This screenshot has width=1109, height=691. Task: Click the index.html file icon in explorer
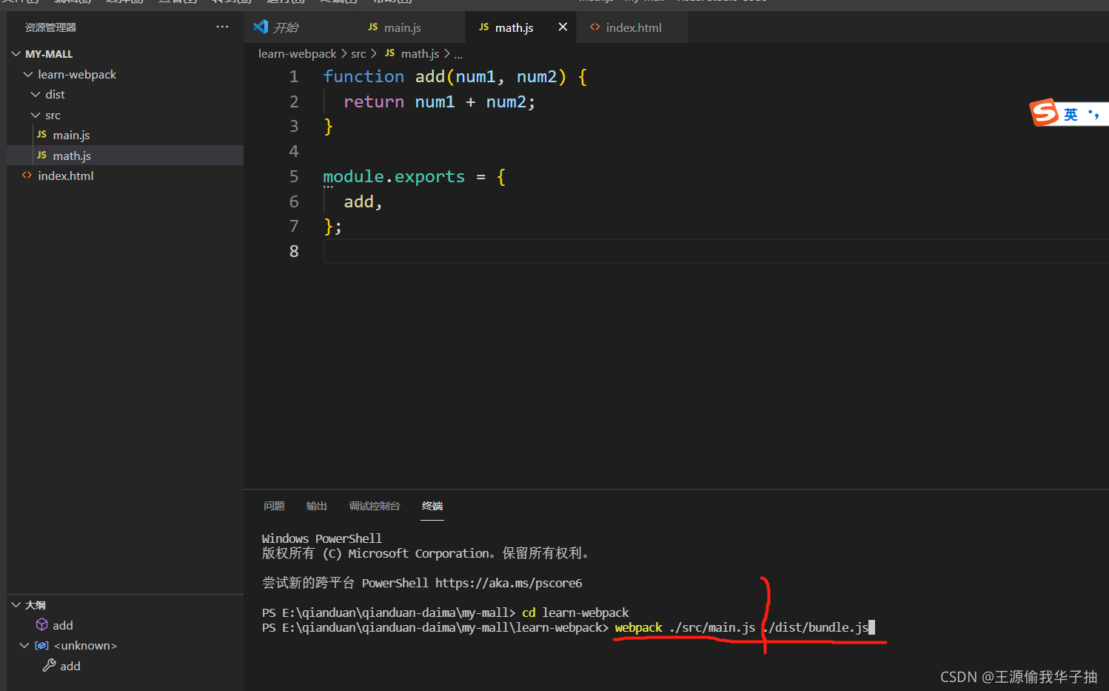(x=26, y=176)
